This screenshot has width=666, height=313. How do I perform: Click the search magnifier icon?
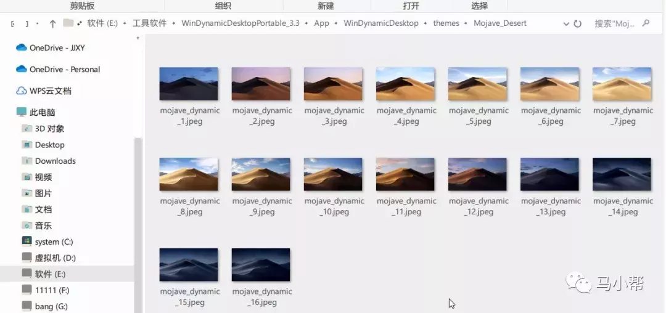click(646, 23)
